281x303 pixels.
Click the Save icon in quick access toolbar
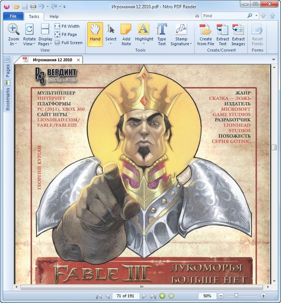coord(25,7)
